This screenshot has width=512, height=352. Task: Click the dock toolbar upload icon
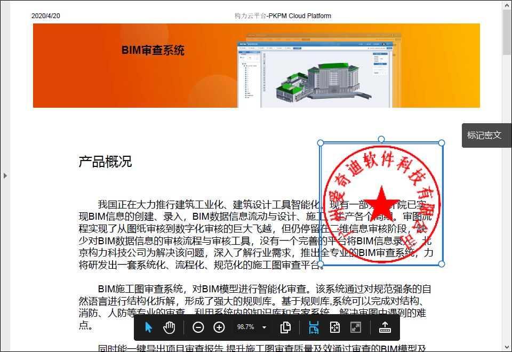point(385,327)
